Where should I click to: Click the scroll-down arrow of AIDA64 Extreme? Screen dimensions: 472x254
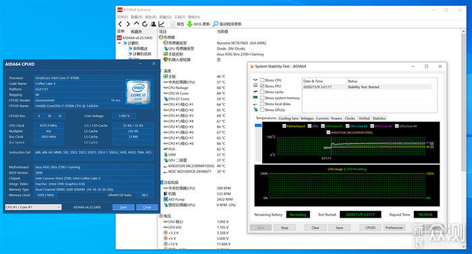(463, 247)
